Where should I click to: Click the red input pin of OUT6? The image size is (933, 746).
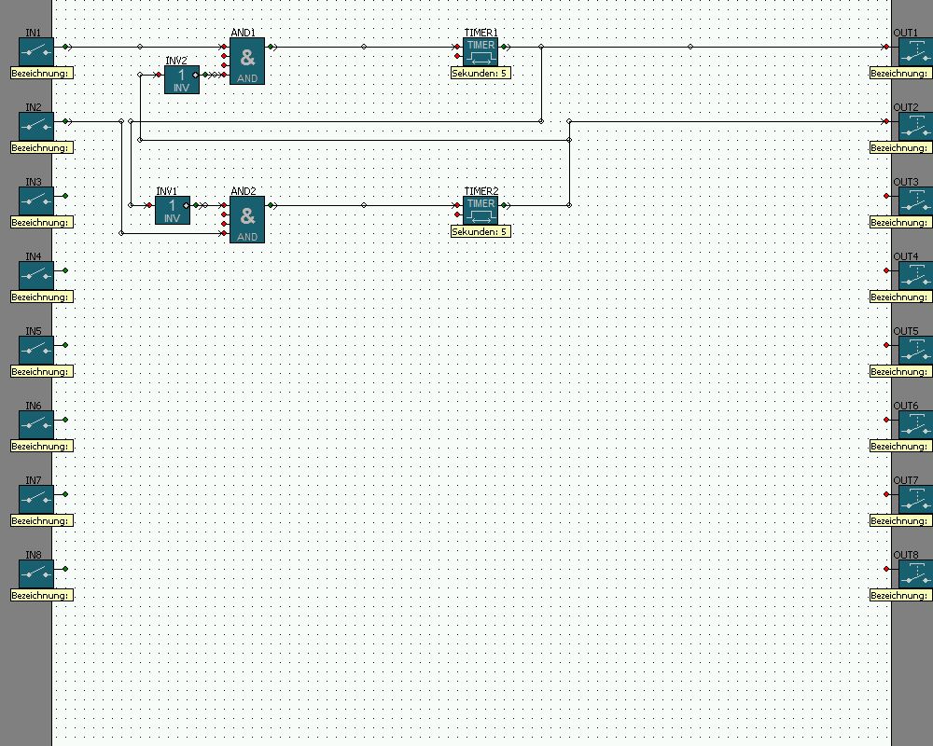(x=886, y=420)
